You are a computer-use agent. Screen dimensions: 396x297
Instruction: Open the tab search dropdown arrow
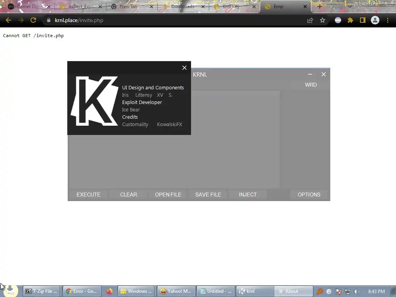tap(350, 7)
